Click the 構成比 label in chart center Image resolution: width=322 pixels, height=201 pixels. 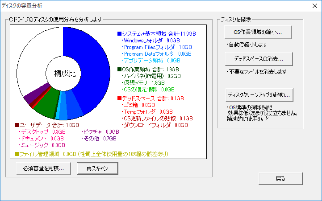pos(65,72)
